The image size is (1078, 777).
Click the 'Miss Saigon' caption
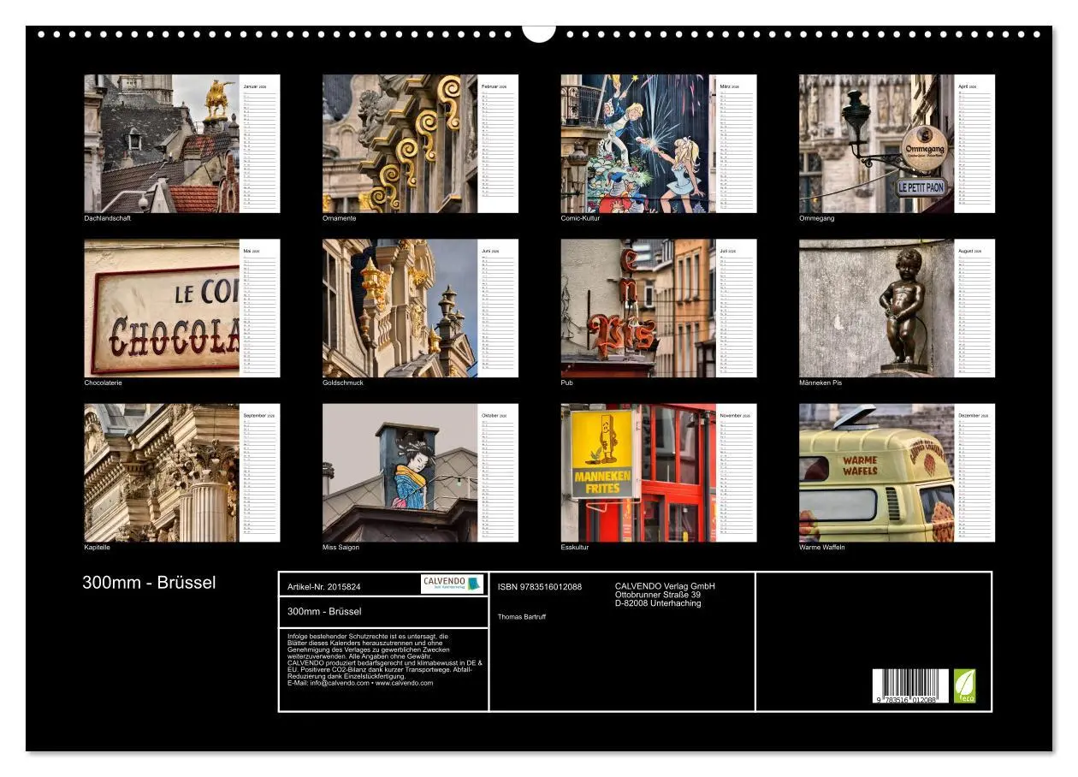point(341,547)
